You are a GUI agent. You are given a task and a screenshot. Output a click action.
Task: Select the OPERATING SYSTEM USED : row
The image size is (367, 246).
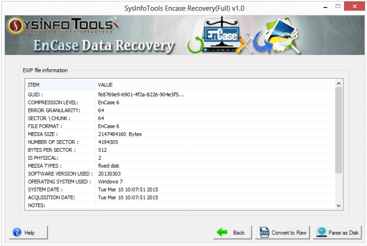[x=180, y=182]
